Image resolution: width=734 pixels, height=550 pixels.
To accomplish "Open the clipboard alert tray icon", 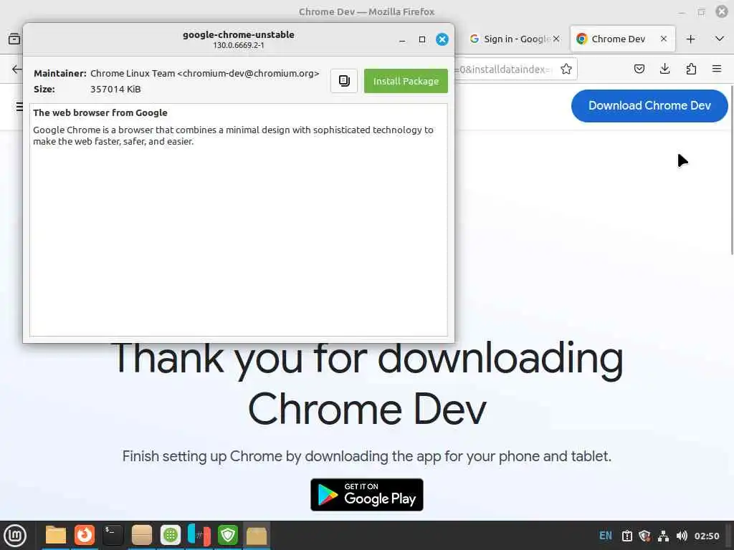I will point(627,536).
